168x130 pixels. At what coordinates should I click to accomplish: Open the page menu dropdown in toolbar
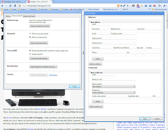pos(160,6)
